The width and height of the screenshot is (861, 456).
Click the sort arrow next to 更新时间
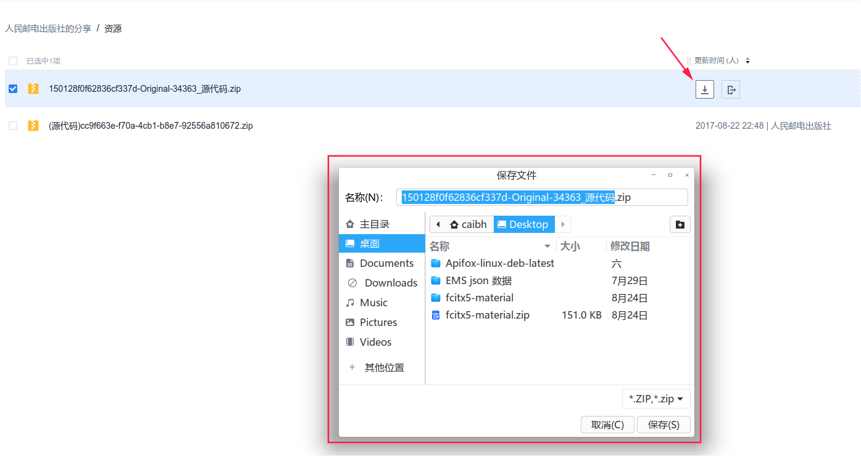(747, 60)
